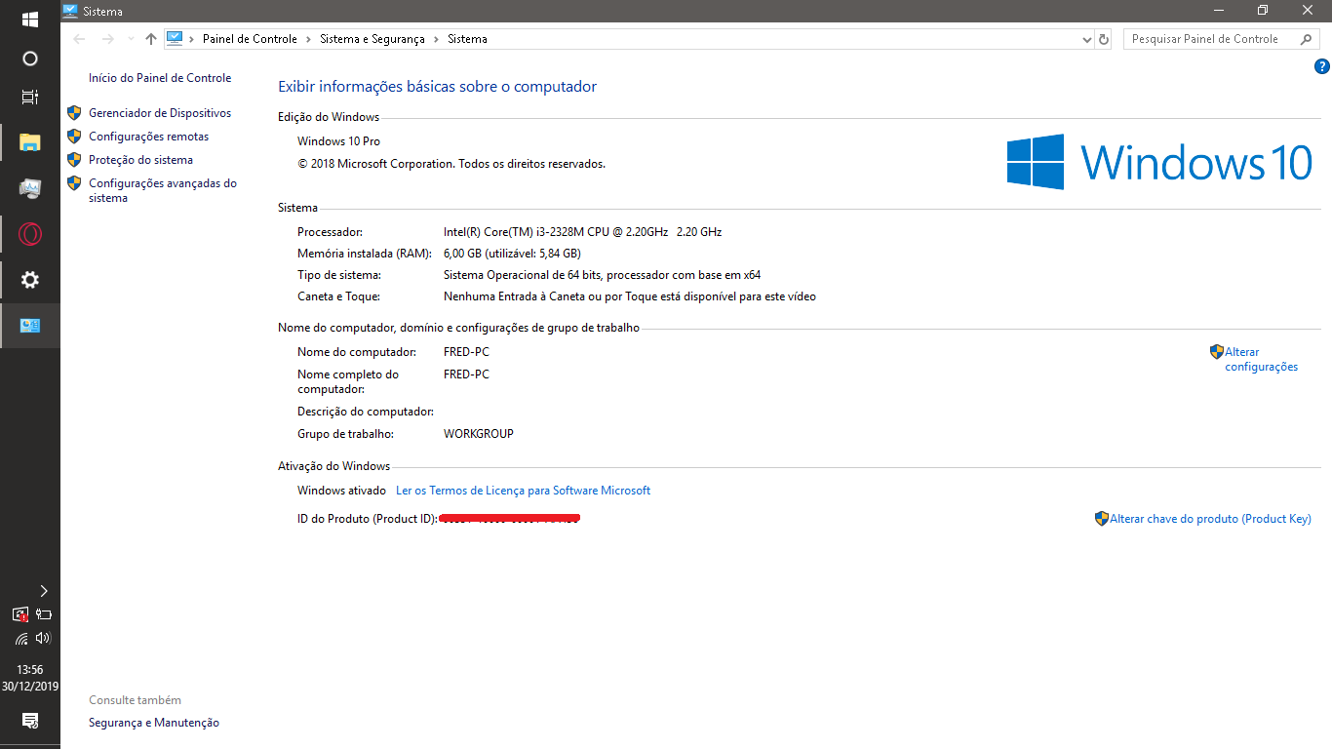Viewport: 1332px width, 749px height.
Task: Click the Windows 10 Pro edition text
Action: coord(338,141)
